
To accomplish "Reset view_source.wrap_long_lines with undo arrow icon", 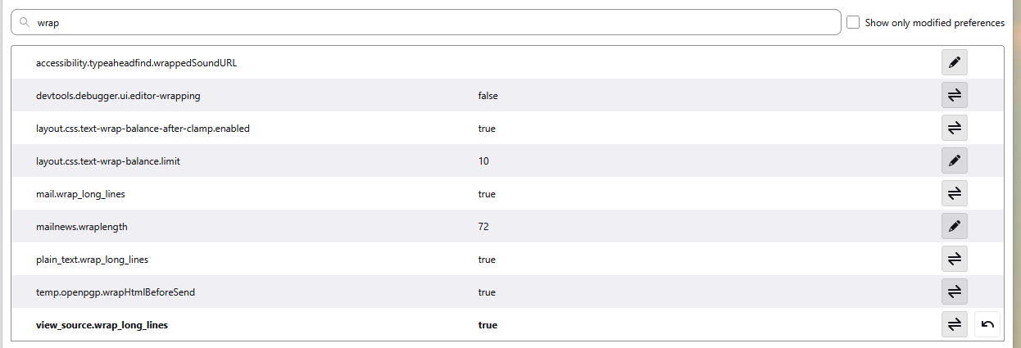I will (x=987, y=324).
